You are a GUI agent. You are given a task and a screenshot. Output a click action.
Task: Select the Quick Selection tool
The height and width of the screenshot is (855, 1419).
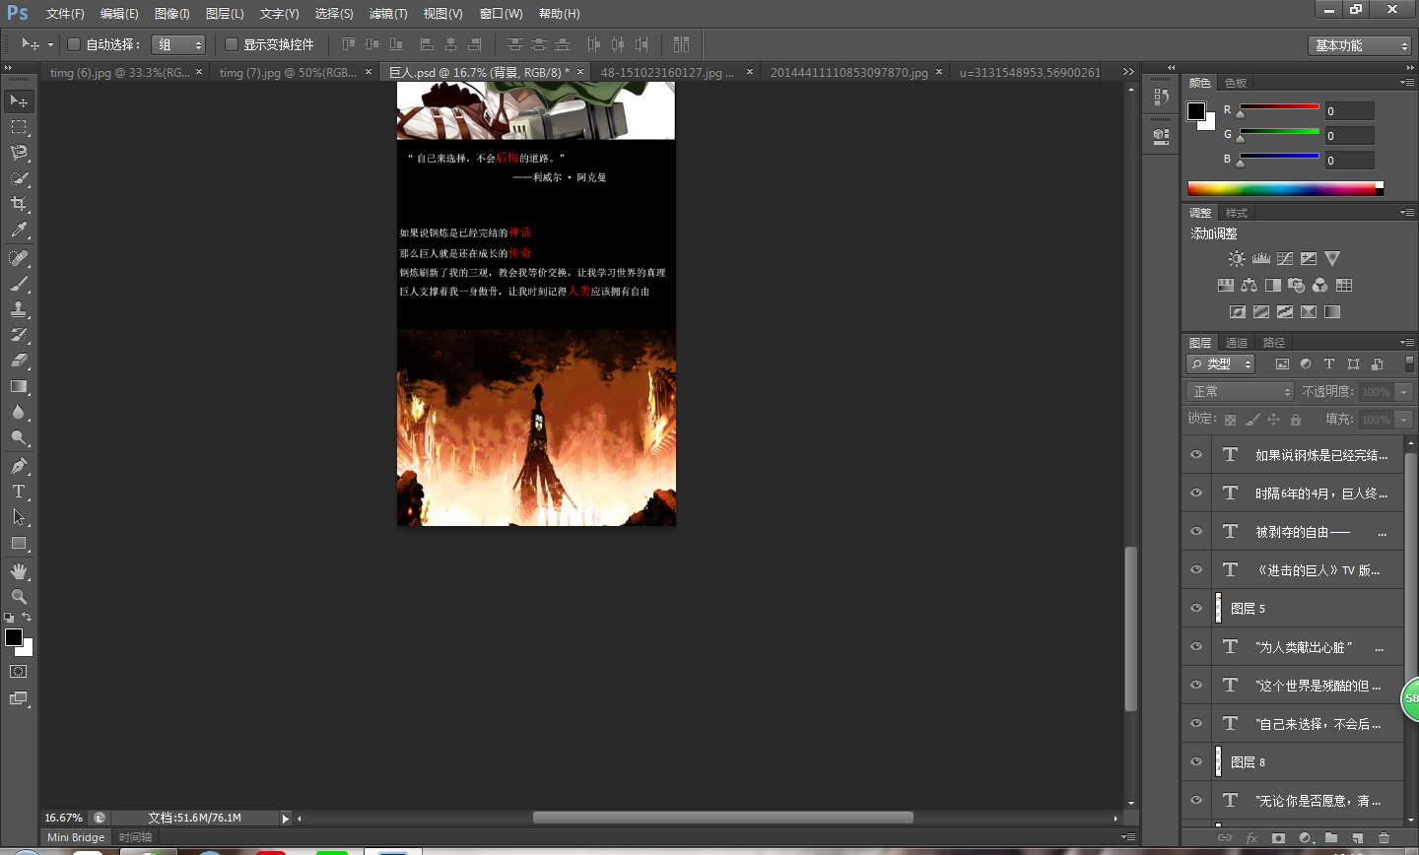(19, 178)
